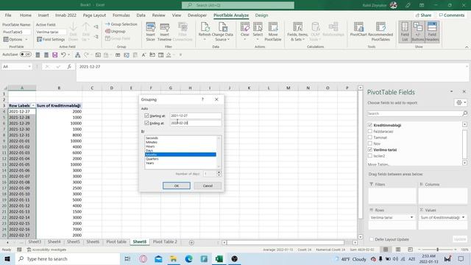Open the Design tab
The height and width of the screenshot is (265, 471).
tap(261, 15)
